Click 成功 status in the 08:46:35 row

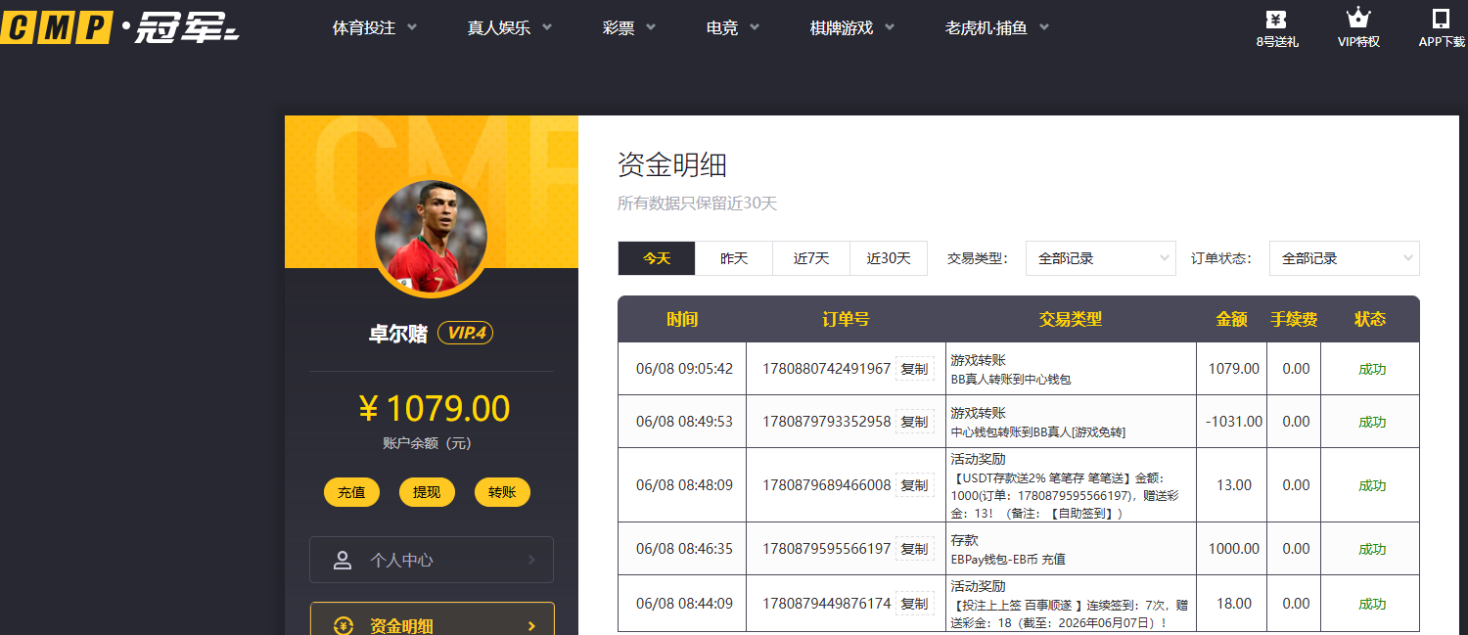point(1372,550)
